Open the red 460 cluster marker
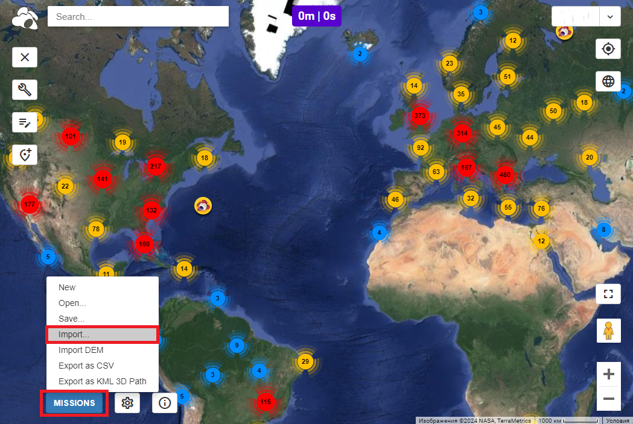The width and height of the screenshot is (633, 424). pyautogui.click(x=504, y=175)
